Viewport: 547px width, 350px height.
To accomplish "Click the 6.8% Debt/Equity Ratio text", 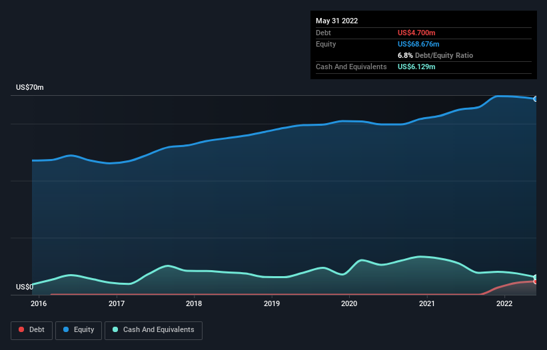I will tap(435, 55).
